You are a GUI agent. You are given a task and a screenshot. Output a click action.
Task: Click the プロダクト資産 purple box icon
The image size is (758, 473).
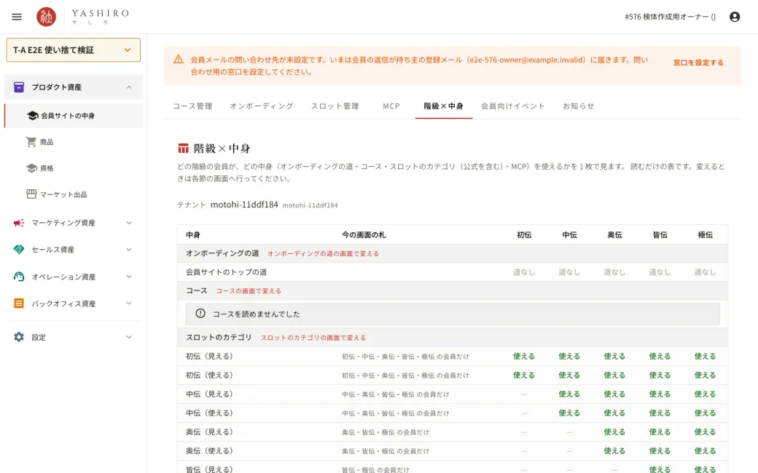click(x=19, y=87)
